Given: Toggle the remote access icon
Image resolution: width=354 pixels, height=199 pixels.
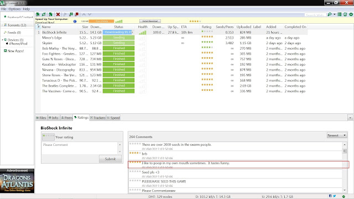Looking at the screenshot, I should (345, 14).
